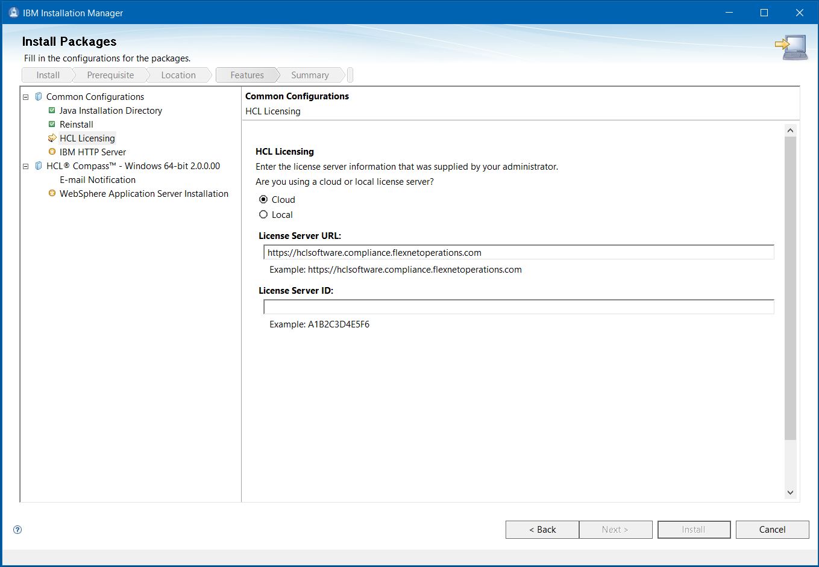Image resolution: width=819 pixels, height=567 pixels.
Task: Open the Reinstall configuration item
Action: coord(77,124)
